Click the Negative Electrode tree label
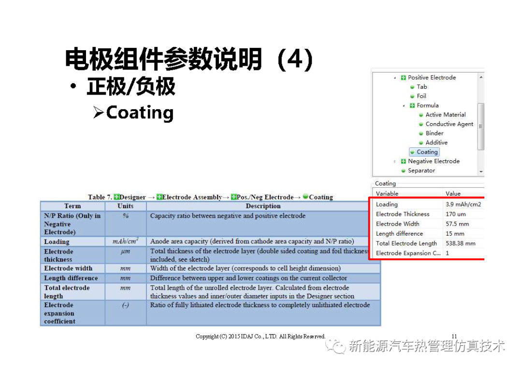The image size is (522, 369). click(434, 161)
